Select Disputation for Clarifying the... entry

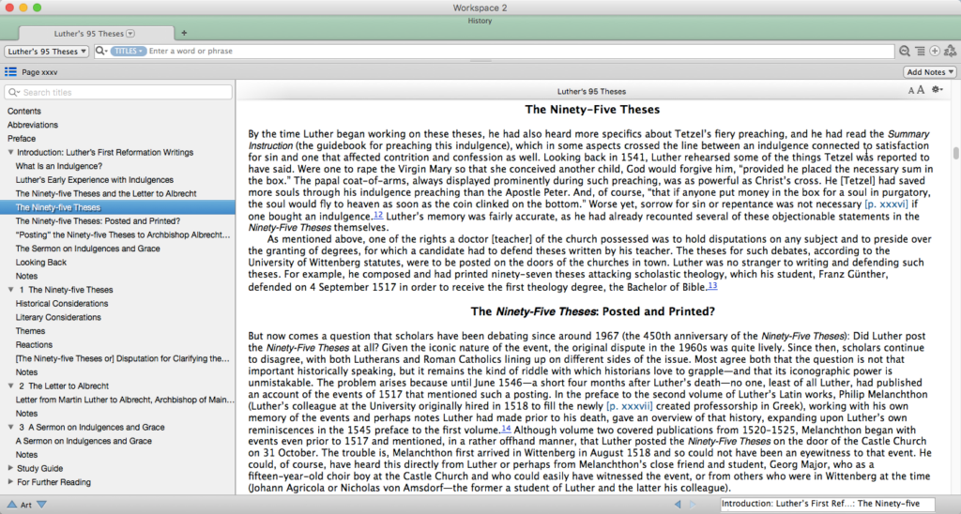point(123,358)
